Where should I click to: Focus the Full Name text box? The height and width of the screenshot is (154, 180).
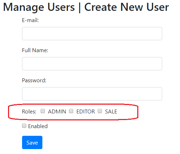92,64
